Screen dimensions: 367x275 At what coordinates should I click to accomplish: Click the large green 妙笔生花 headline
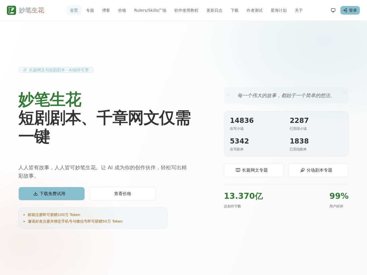coord(50,100)
